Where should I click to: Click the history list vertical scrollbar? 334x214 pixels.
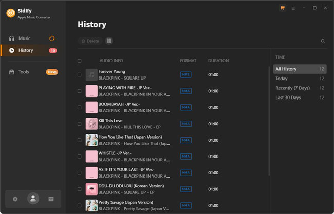point(269,121)
